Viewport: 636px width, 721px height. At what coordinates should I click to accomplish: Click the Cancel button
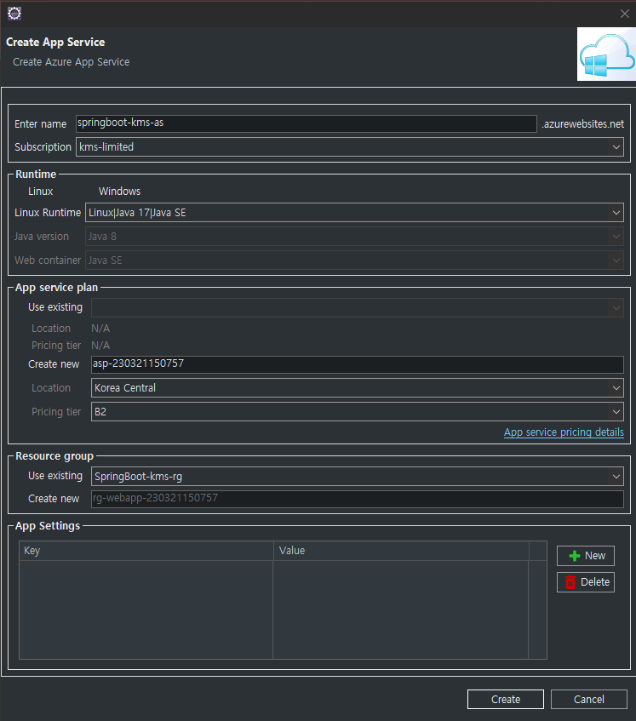[588, 700]
